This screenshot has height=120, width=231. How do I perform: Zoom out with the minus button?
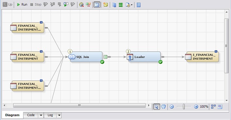pyautogui.click(x=172, y=107)
